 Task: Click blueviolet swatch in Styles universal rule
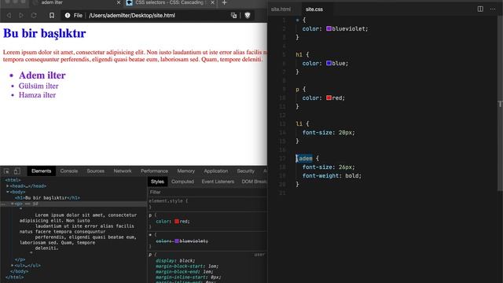pos(177,241)
